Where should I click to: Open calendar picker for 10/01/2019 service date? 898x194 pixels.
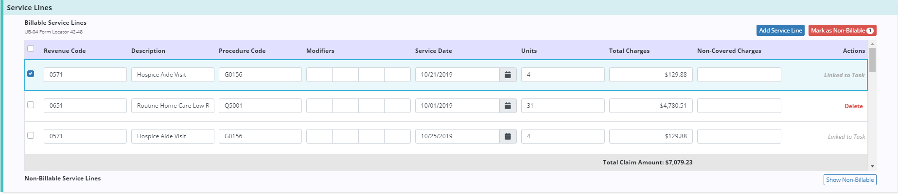[x=508, y=106]
